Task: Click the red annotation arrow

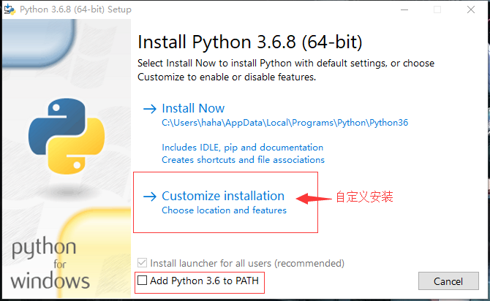Action: (x=313, y=197)
